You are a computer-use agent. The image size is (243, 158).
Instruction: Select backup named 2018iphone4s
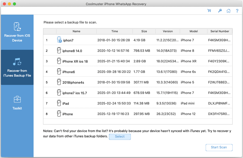click(x=73, y=82)
